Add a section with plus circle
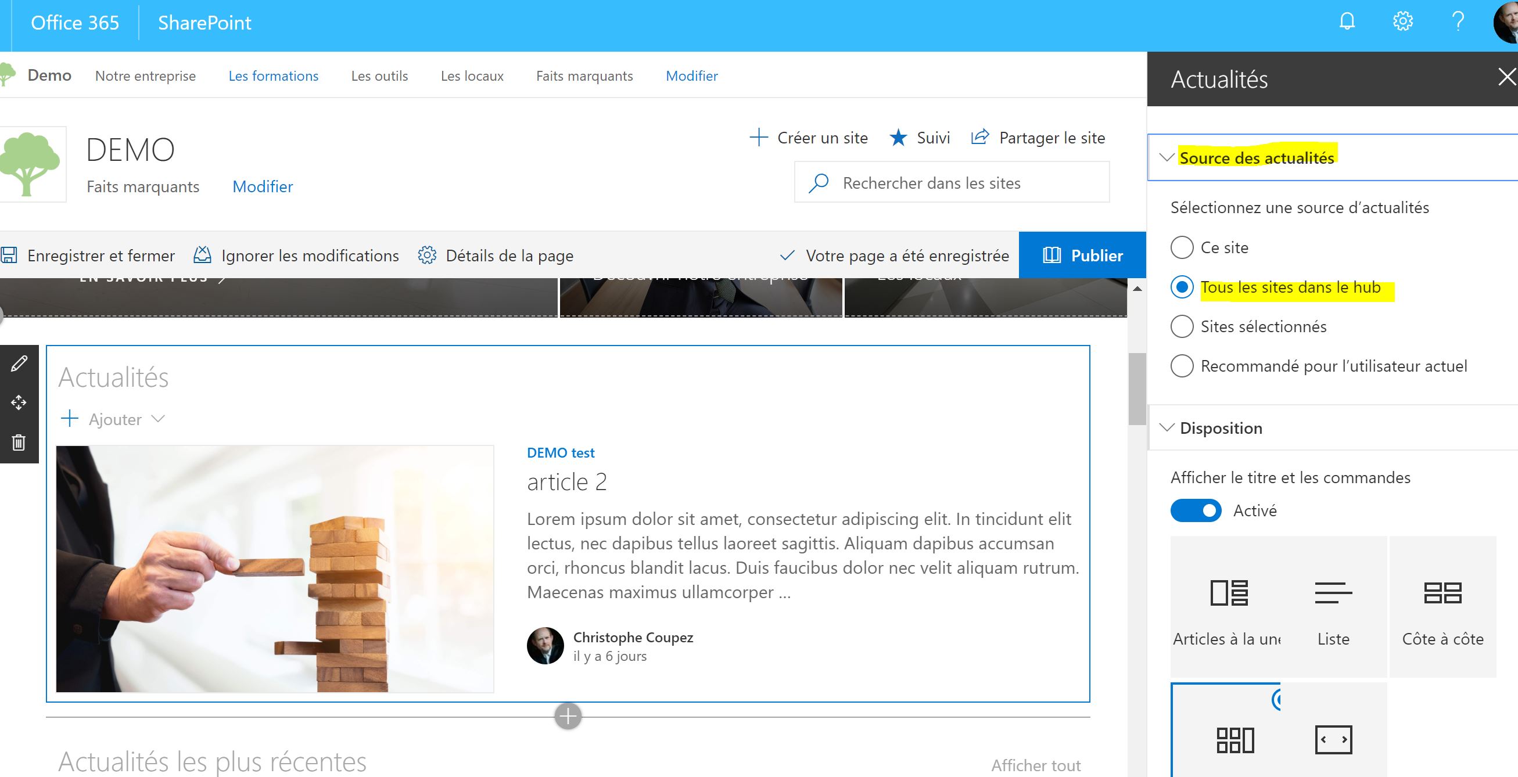 click(x=568, y=717)
